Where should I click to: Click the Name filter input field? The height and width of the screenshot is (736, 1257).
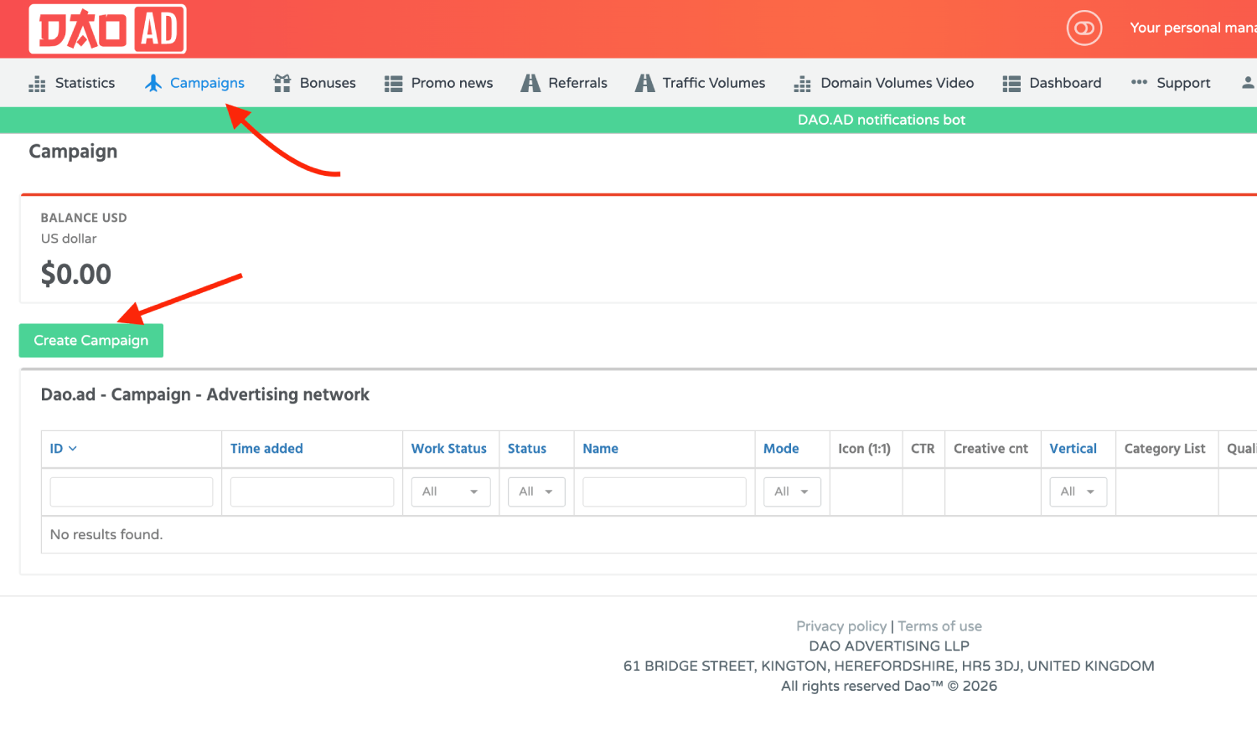(x=665, y=492)
